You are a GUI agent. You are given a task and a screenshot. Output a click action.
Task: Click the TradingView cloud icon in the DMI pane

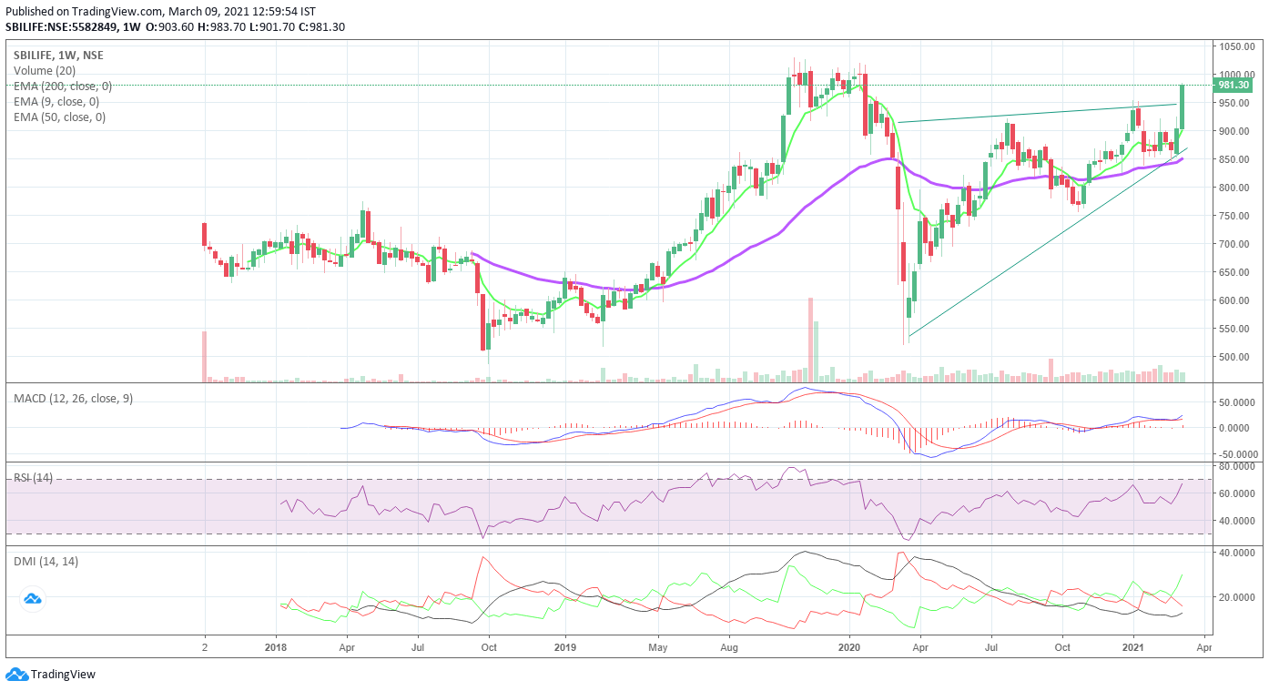click(x=33, y=599)
